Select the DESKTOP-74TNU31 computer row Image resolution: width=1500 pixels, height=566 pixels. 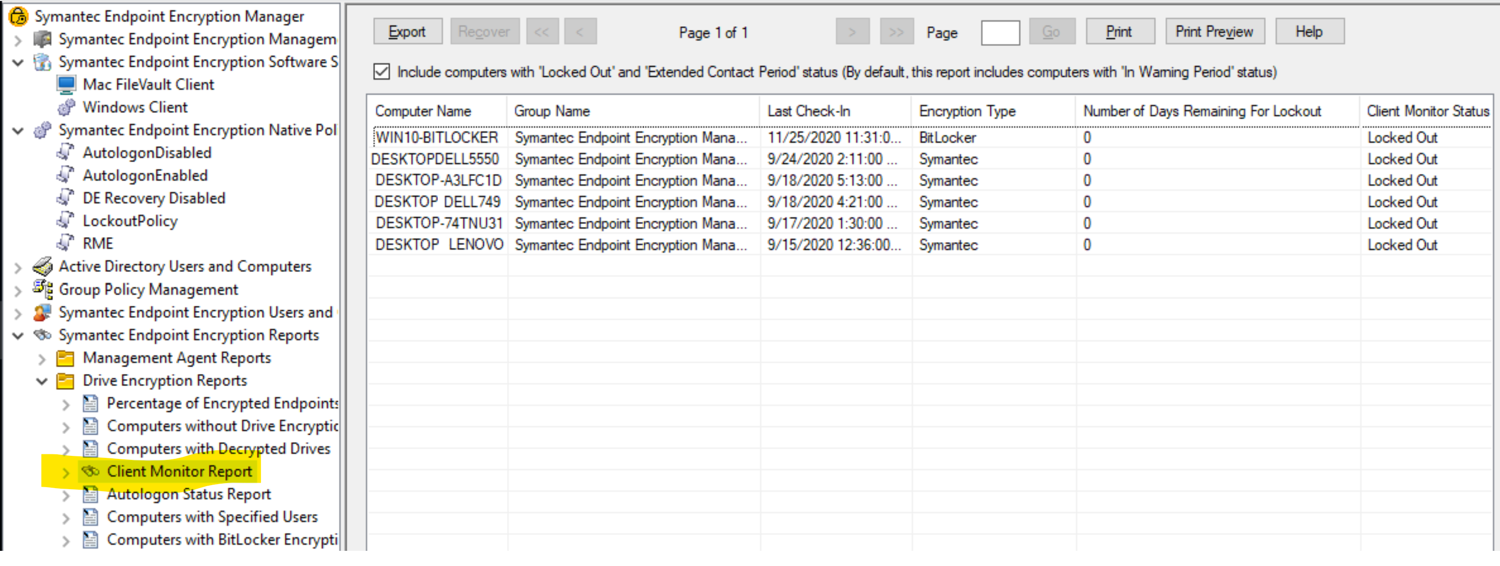(931, 223)
